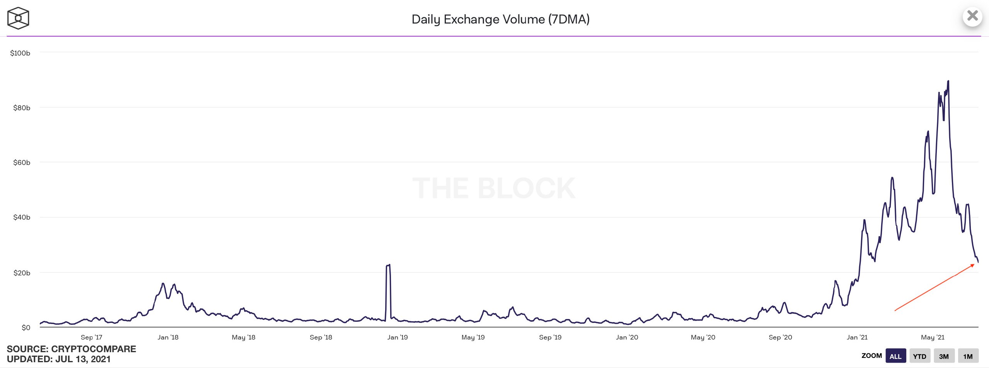Click the Sep '17 x-axis label

click(92, 338)
